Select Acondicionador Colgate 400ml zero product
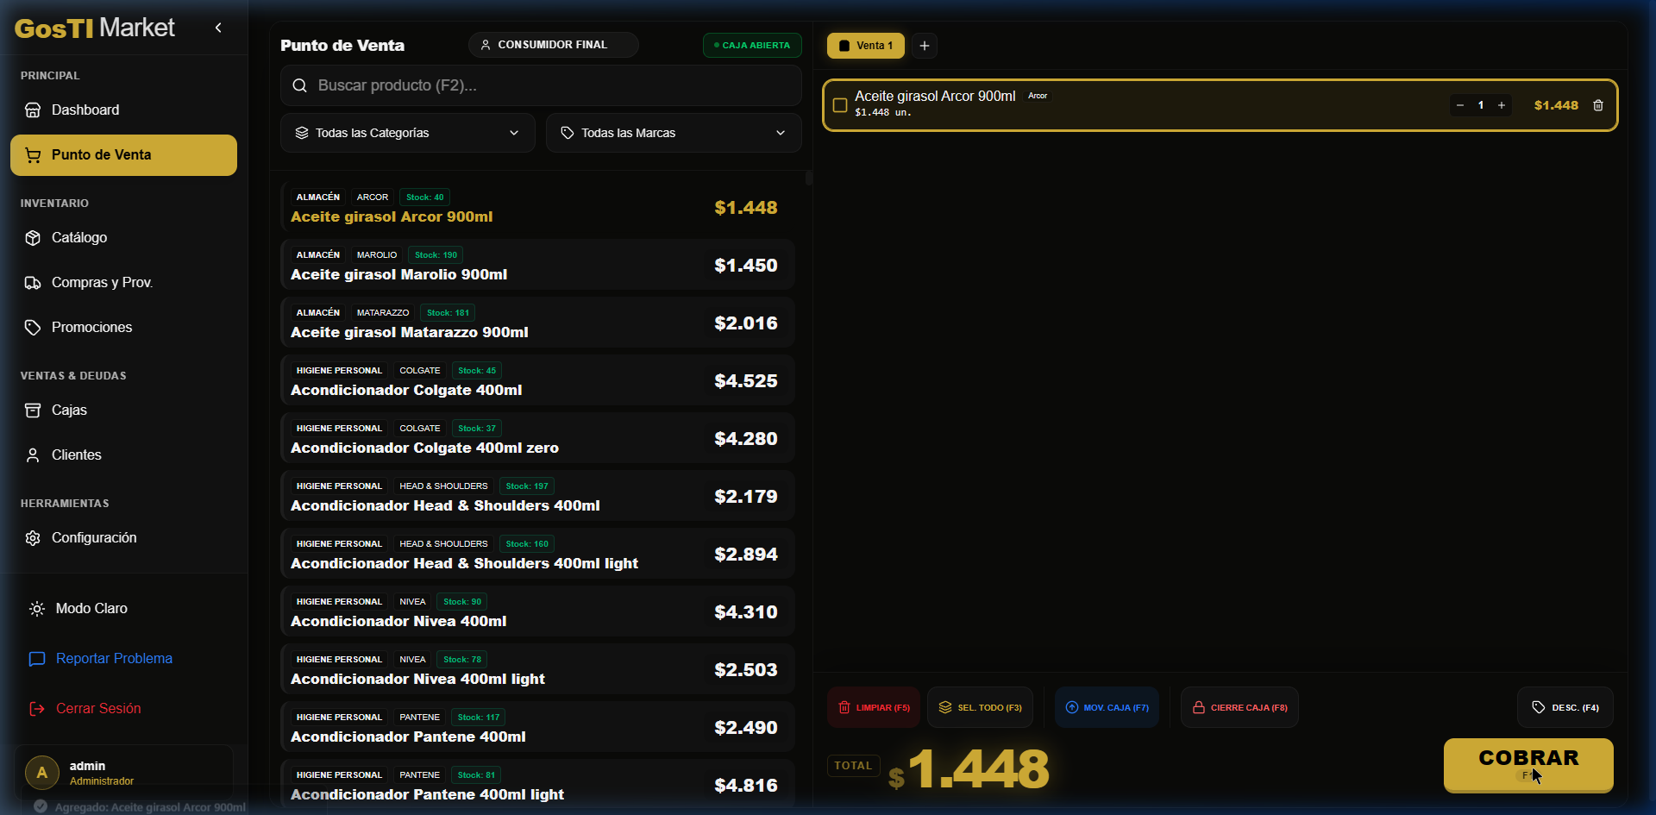The width and height of the screenshot is (1656, 815). 537,438
